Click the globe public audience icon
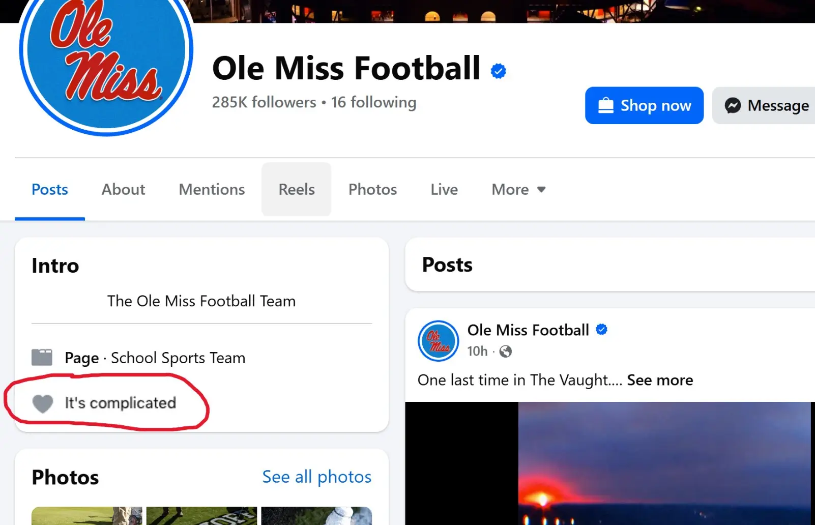 [x=505, y=352]
